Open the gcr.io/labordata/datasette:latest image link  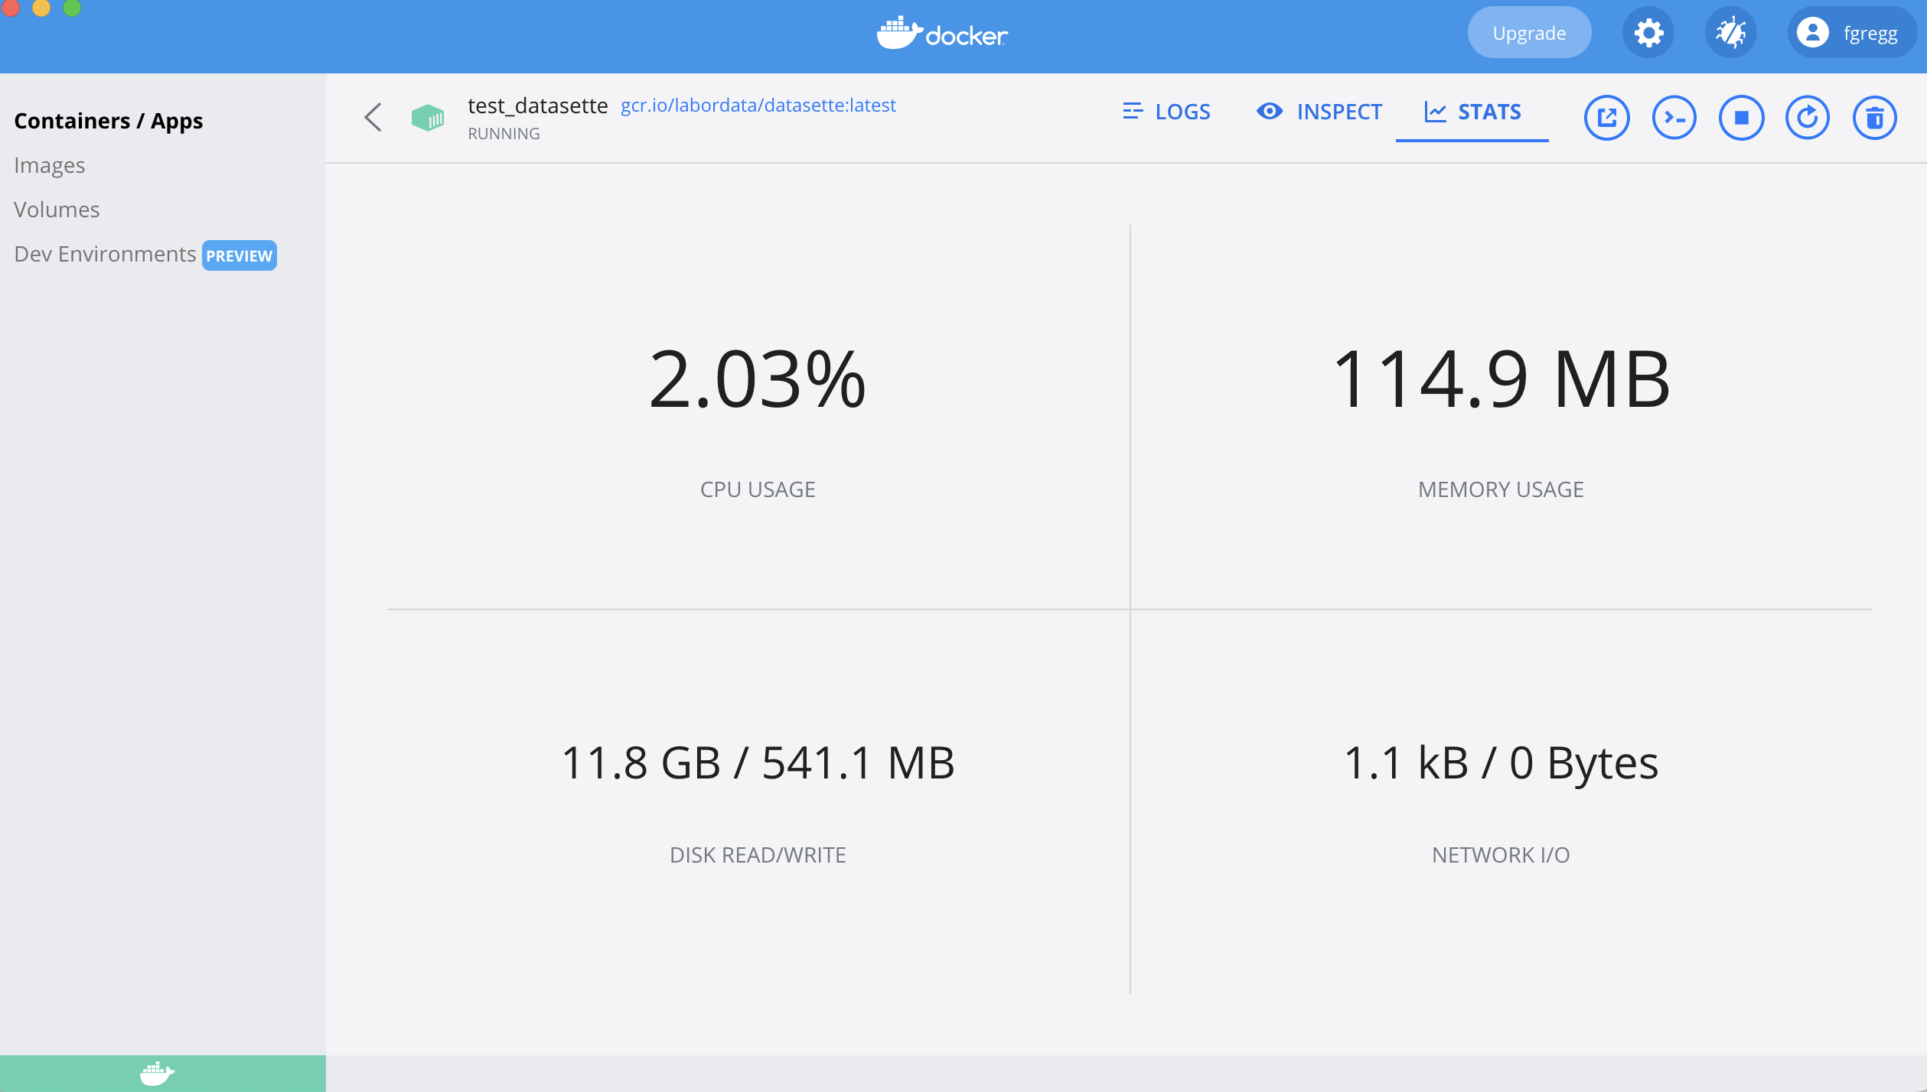758,105
